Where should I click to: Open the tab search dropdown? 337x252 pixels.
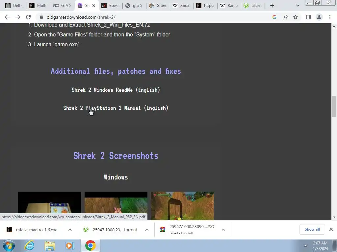[x=298, y=6]
